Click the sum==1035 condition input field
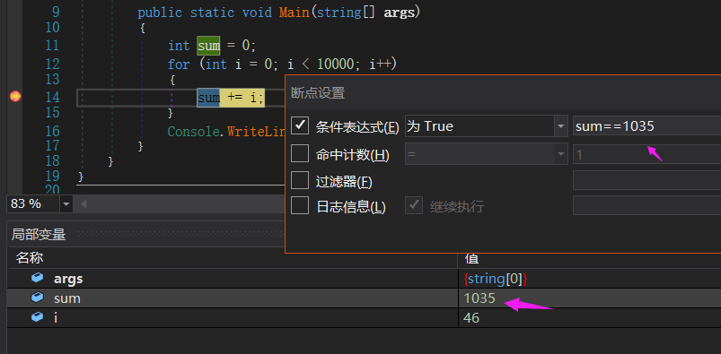This screenshot has width=721, height=354. 646,125
